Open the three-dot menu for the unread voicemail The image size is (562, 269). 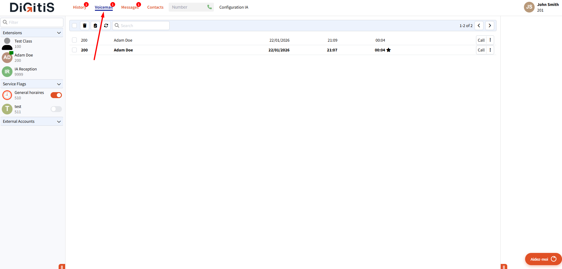490,50
